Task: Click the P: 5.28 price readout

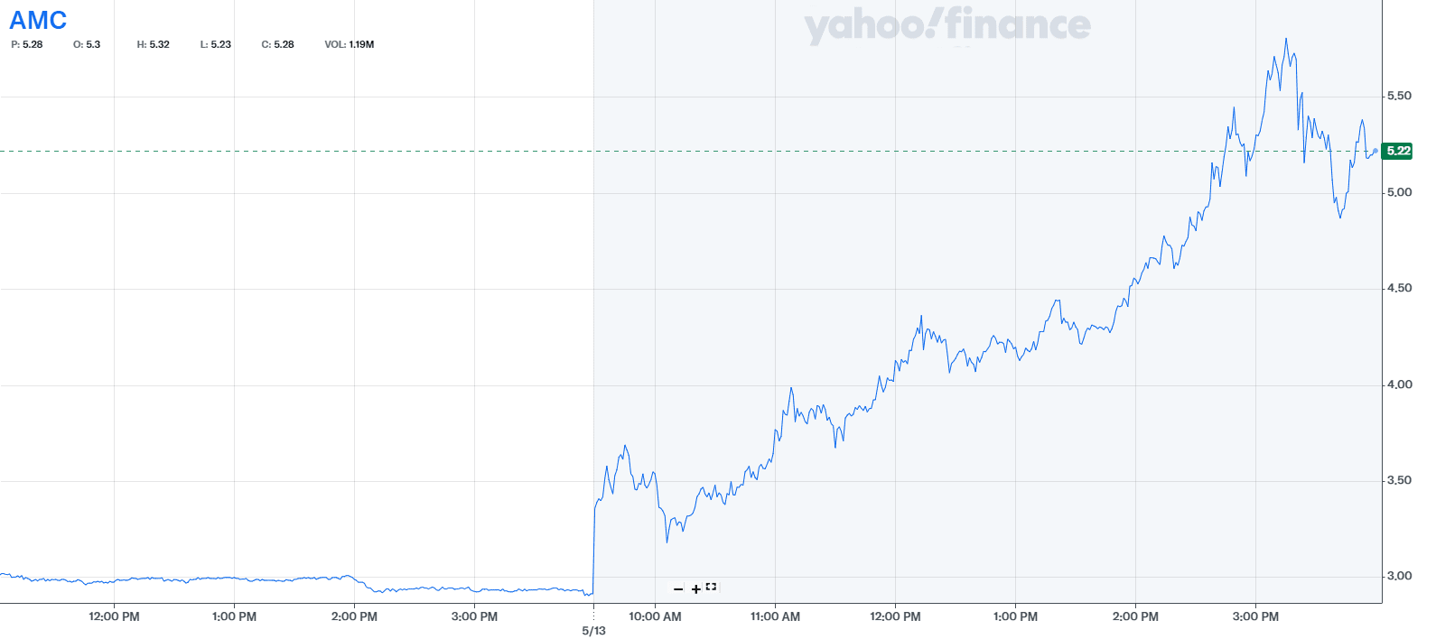Action: click(27, 44)
